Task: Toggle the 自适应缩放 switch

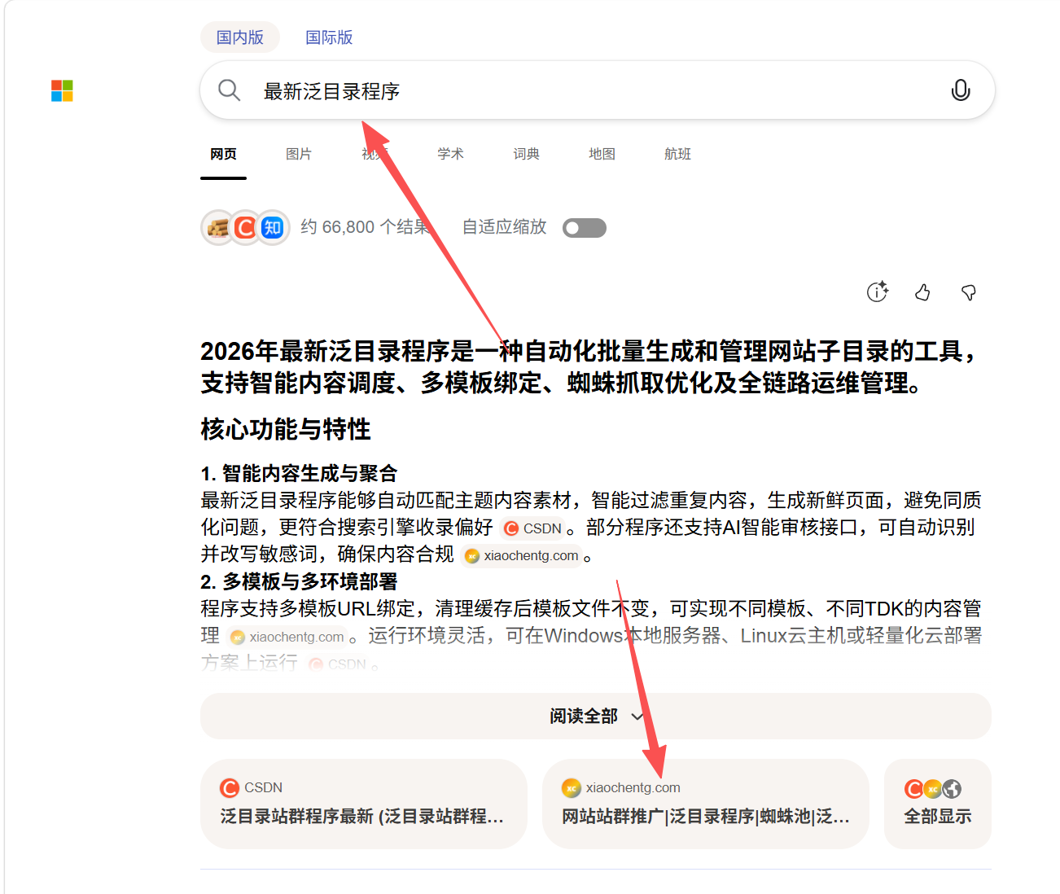Action: [x=585, y=228]
